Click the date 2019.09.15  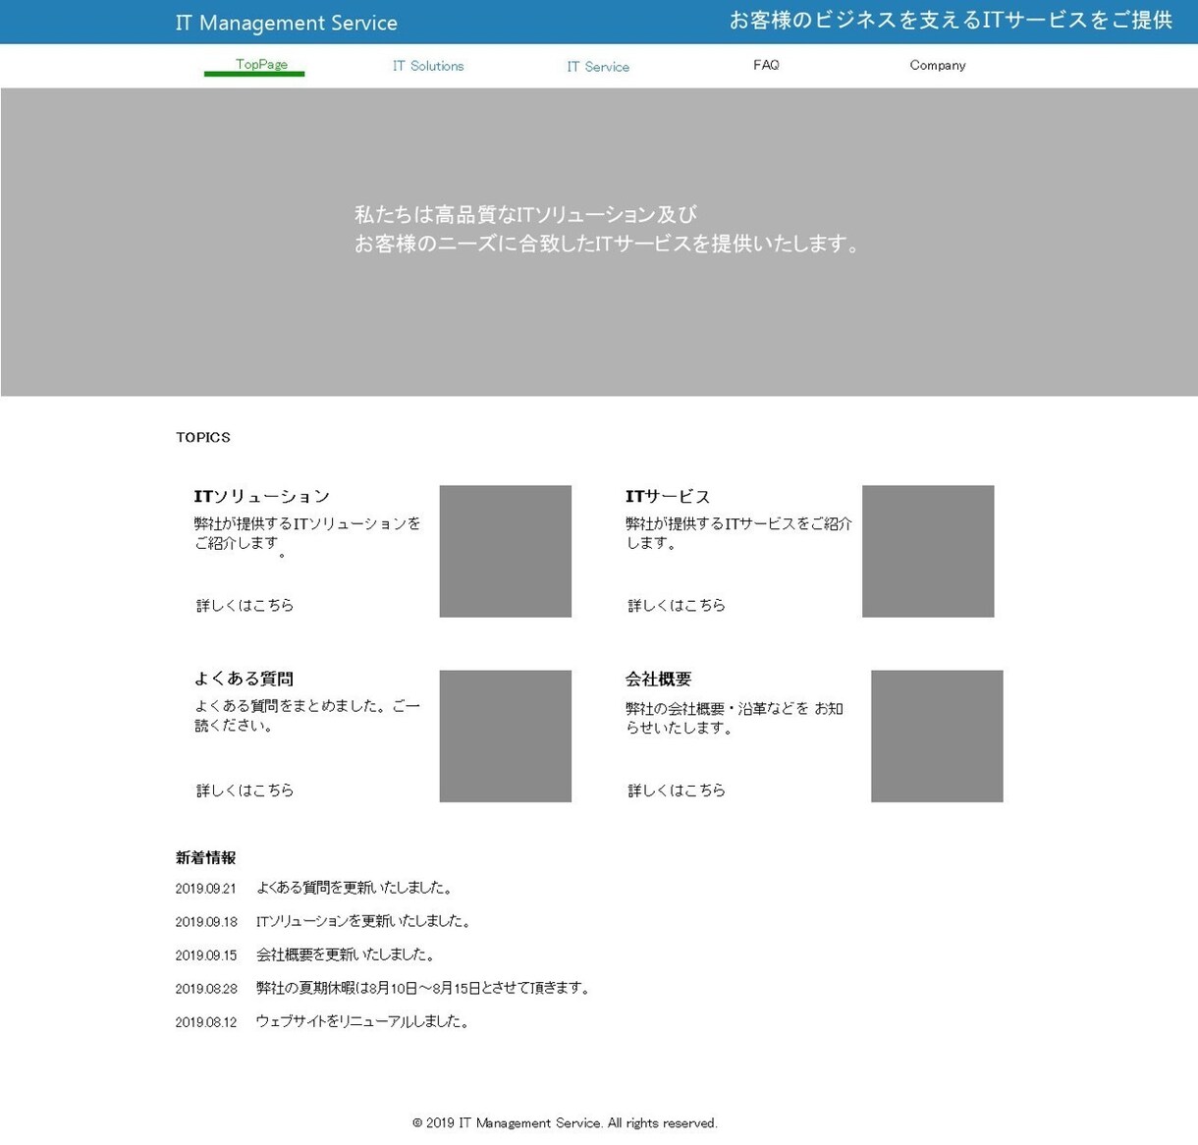coord(206,955)
